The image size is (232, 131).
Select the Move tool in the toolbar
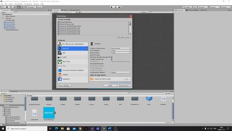tap(7, 7)
